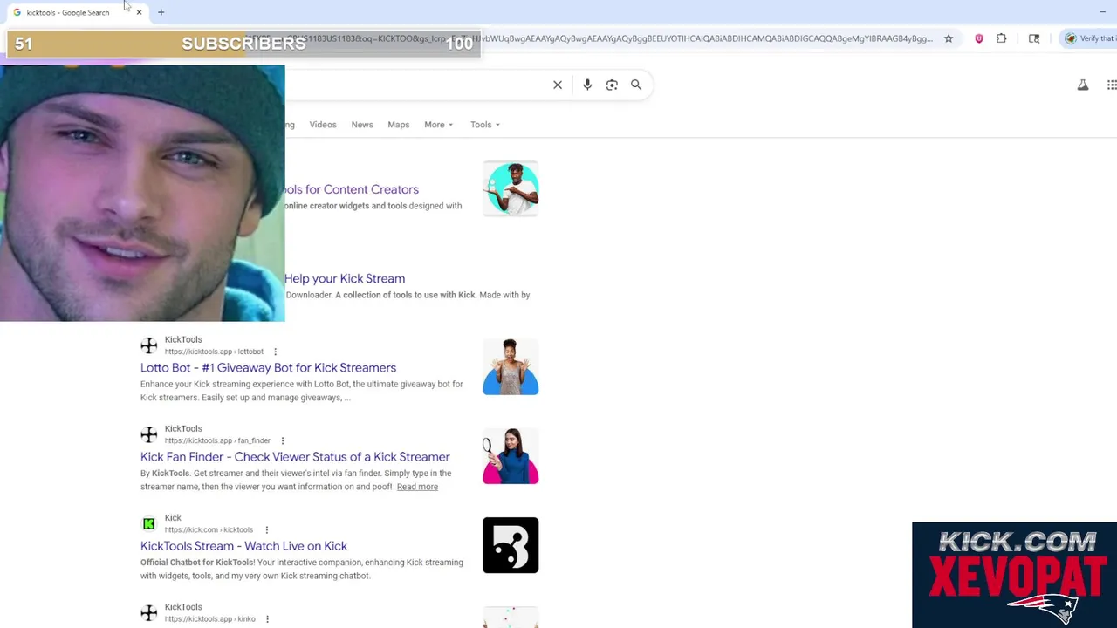Click URL text 'https://kick.com › kicktools'
This screenshot has height=628, width=1117.
tap(209, 529)
